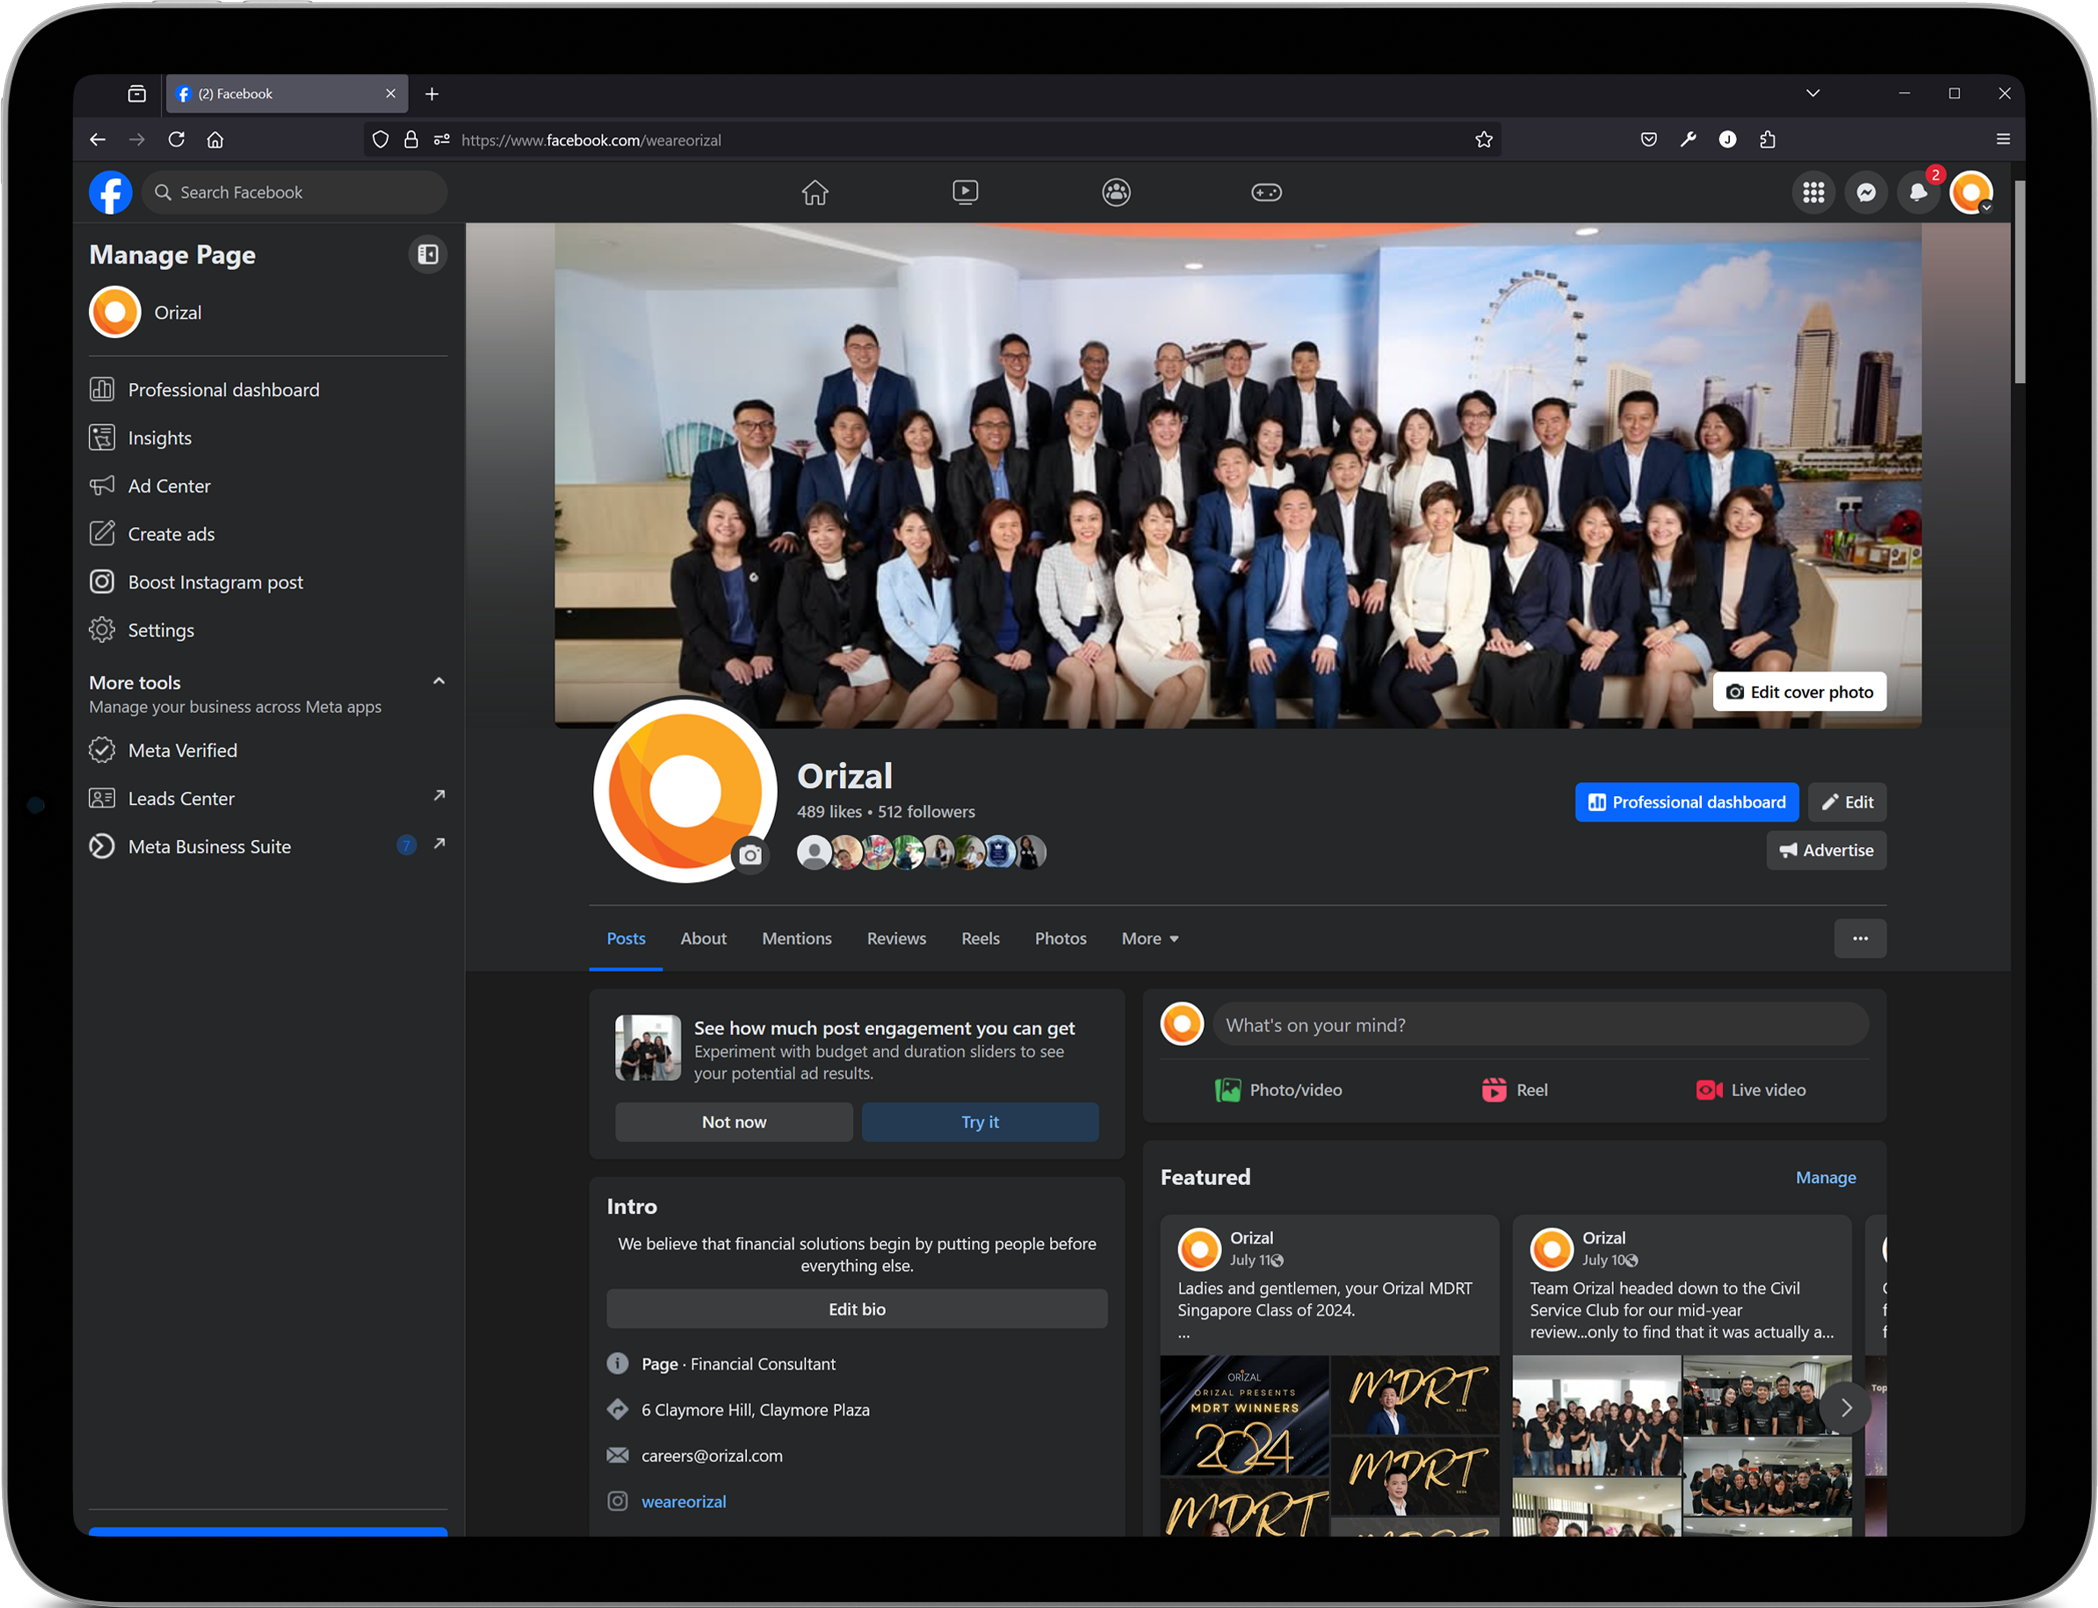Open the Facebook menu grid icon
Screen dimensions: 2098x1608
coord(1813,192)
